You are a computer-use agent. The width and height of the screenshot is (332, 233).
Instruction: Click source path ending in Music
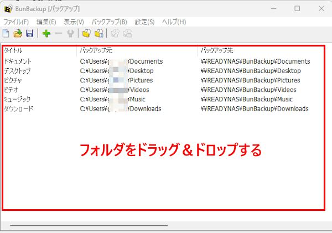[x=113, y=99]
